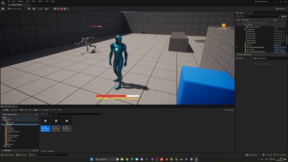Click Import in Content Browser

(x=14, y=110)
